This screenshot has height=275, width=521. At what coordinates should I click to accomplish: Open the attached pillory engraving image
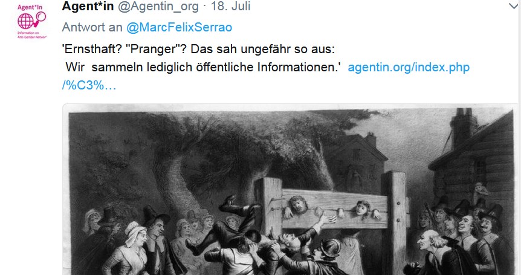pyautogui.click(x=290, y=190)
